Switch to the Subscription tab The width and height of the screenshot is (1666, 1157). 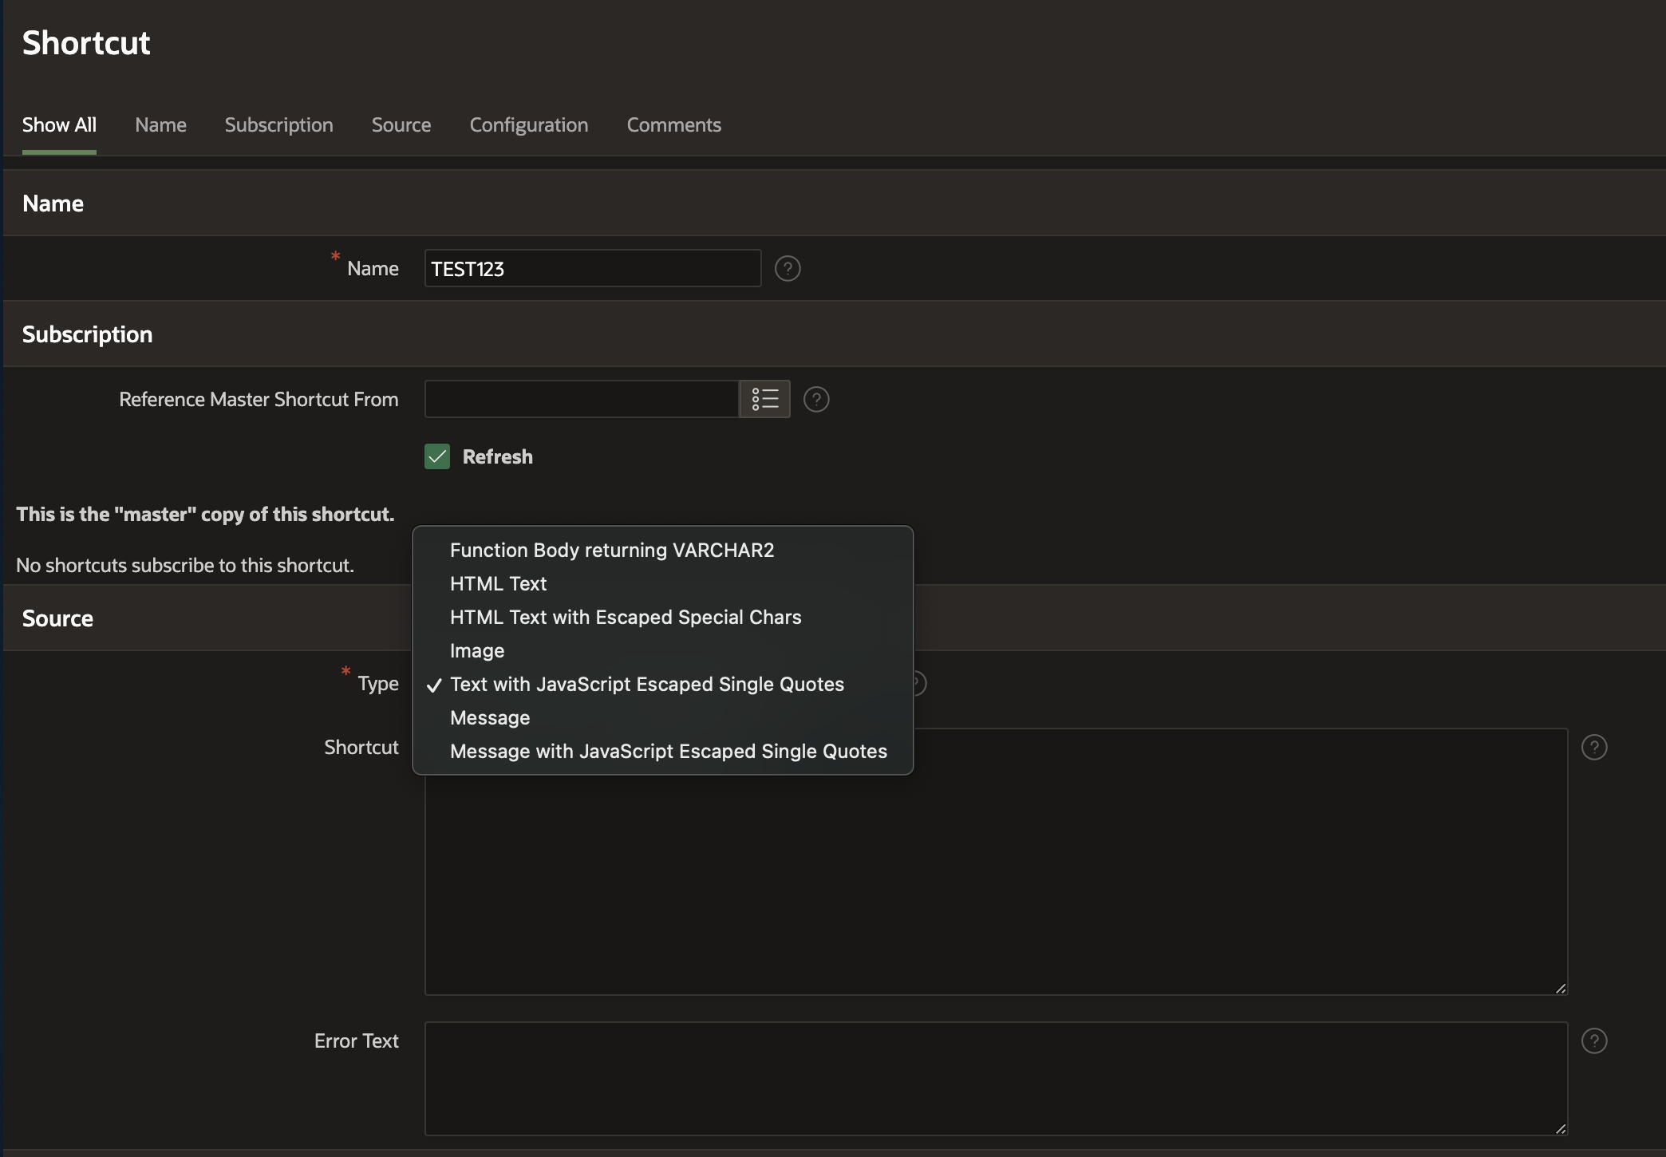[278, 125]
